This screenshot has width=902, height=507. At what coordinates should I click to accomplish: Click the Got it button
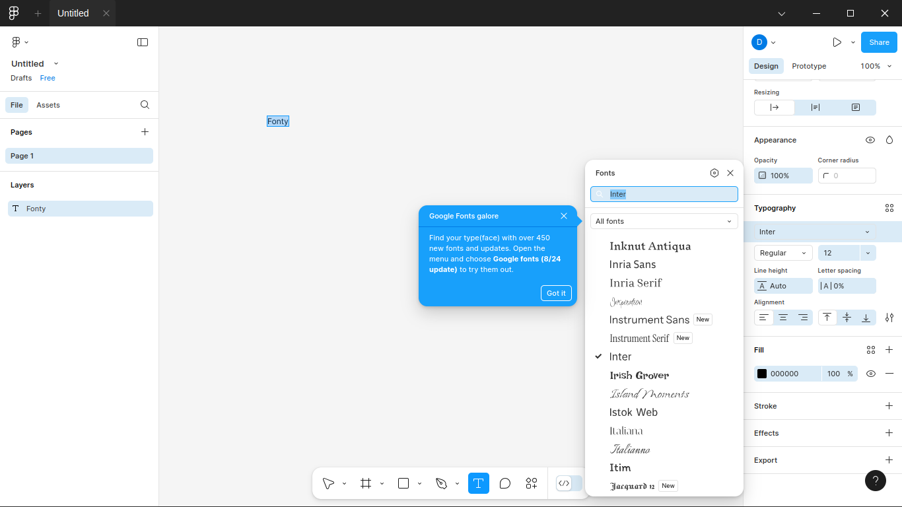556,293
